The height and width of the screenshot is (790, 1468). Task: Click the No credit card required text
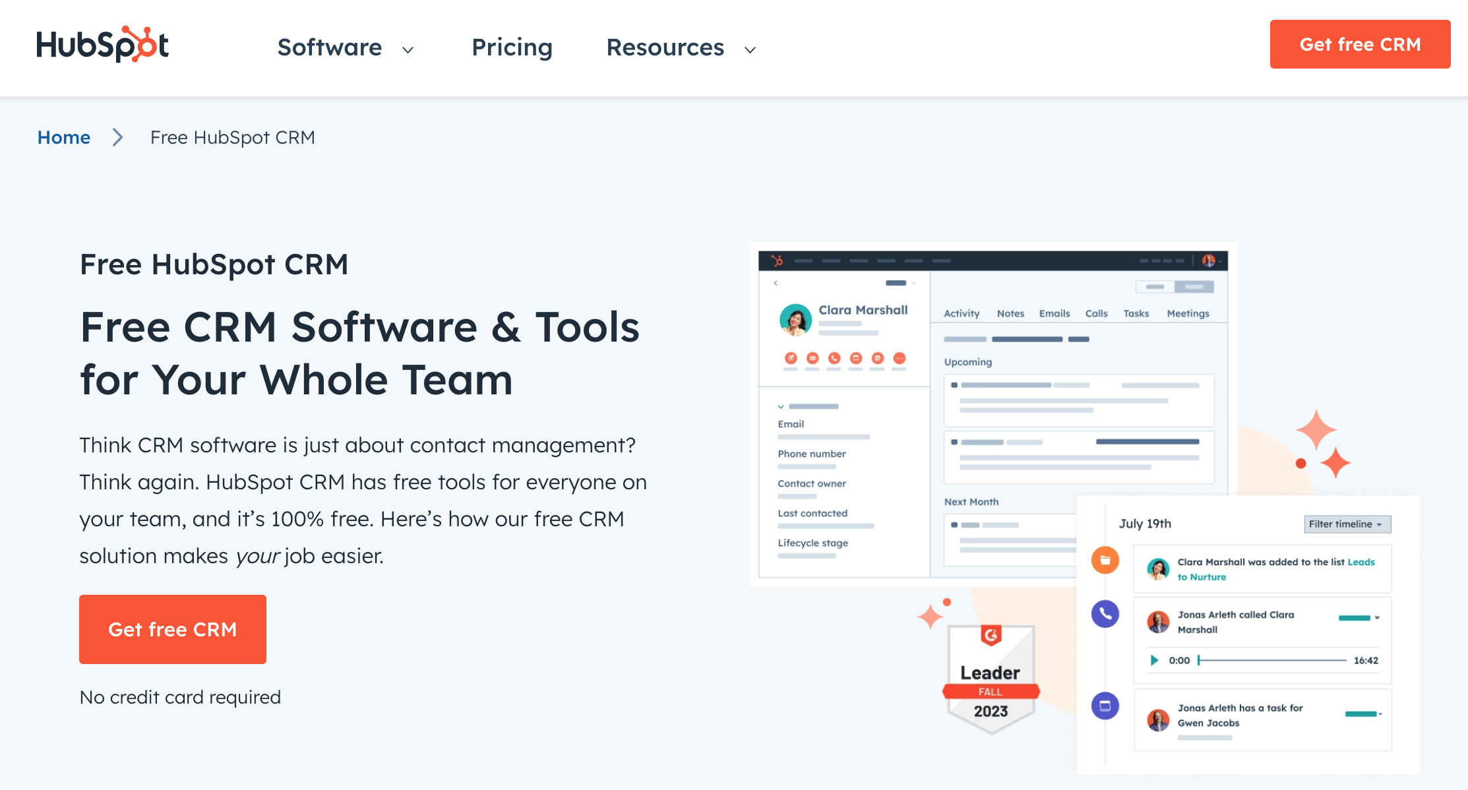pos(180,697)
